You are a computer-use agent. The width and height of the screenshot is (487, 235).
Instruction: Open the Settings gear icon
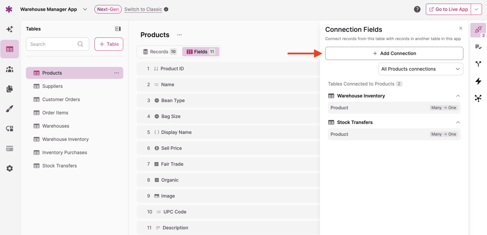click(x=9, y=168)
